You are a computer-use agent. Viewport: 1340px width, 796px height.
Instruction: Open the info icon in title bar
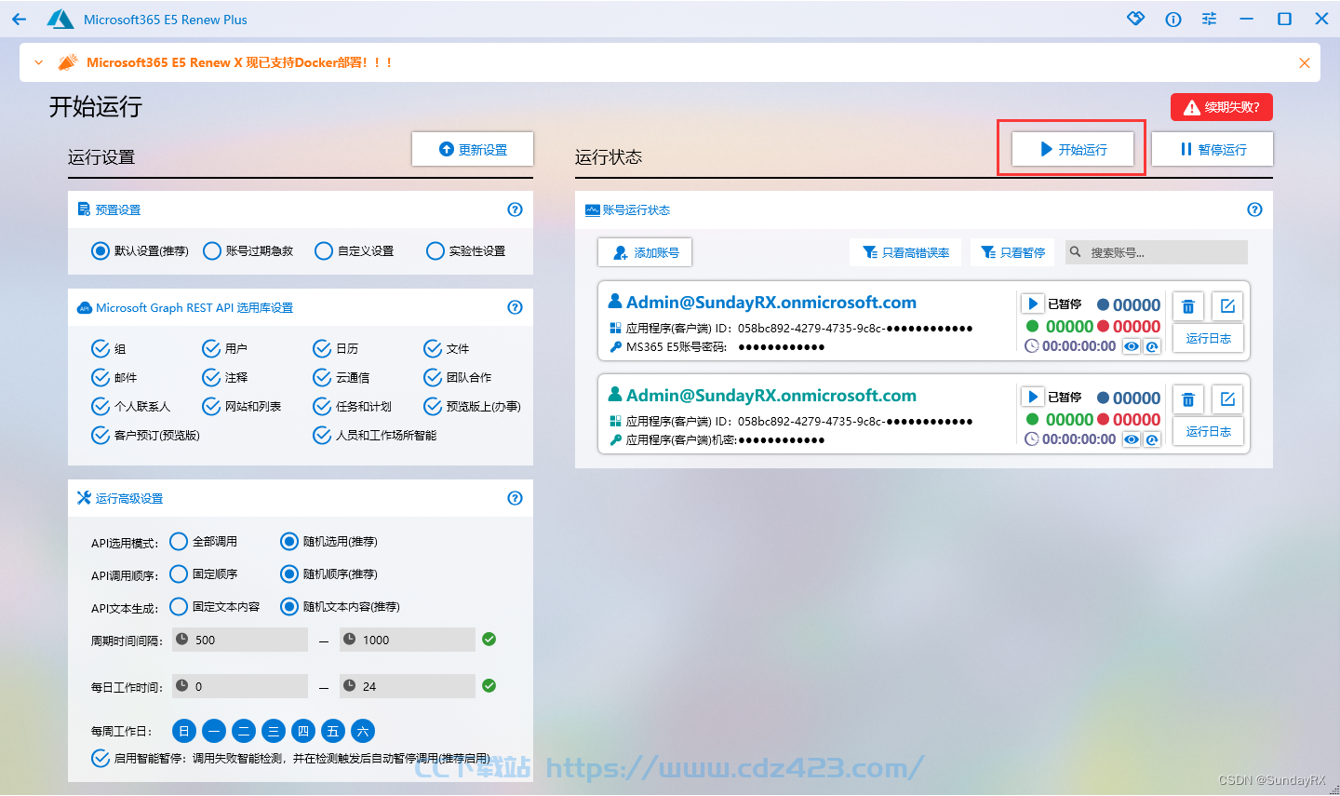(x=1173, y=19)
